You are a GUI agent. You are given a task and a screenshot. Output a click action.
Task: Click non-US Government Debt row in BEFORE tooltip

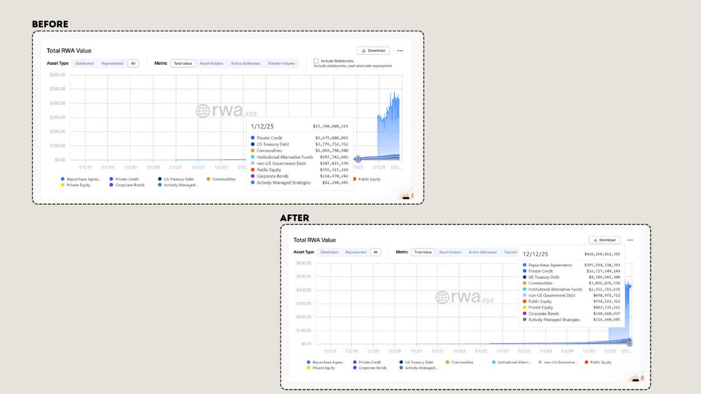point(299,163)
